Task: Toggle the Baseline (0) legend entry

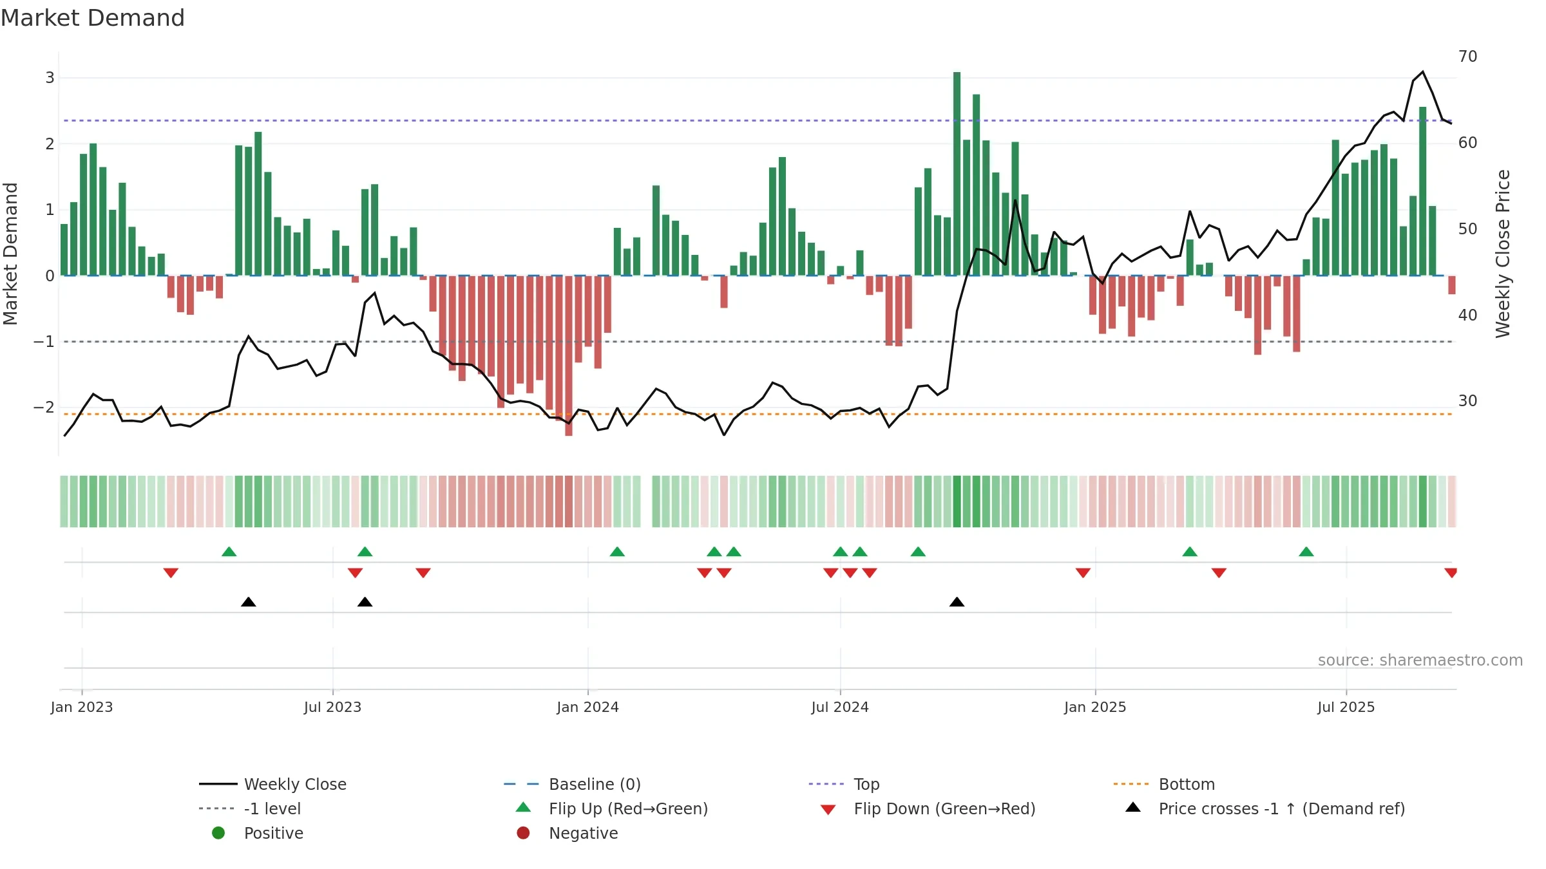Action: [x=572, y=784]
